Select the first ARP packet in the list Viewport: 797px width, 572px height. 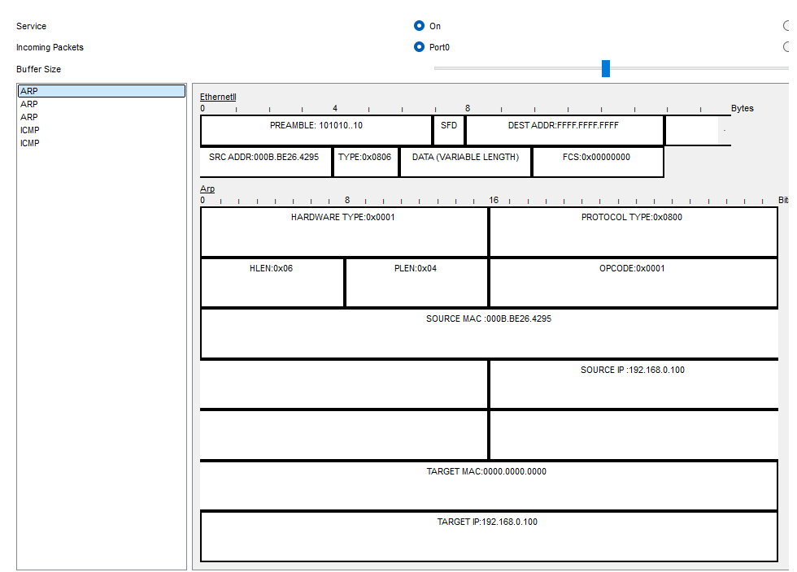point(29,91)
